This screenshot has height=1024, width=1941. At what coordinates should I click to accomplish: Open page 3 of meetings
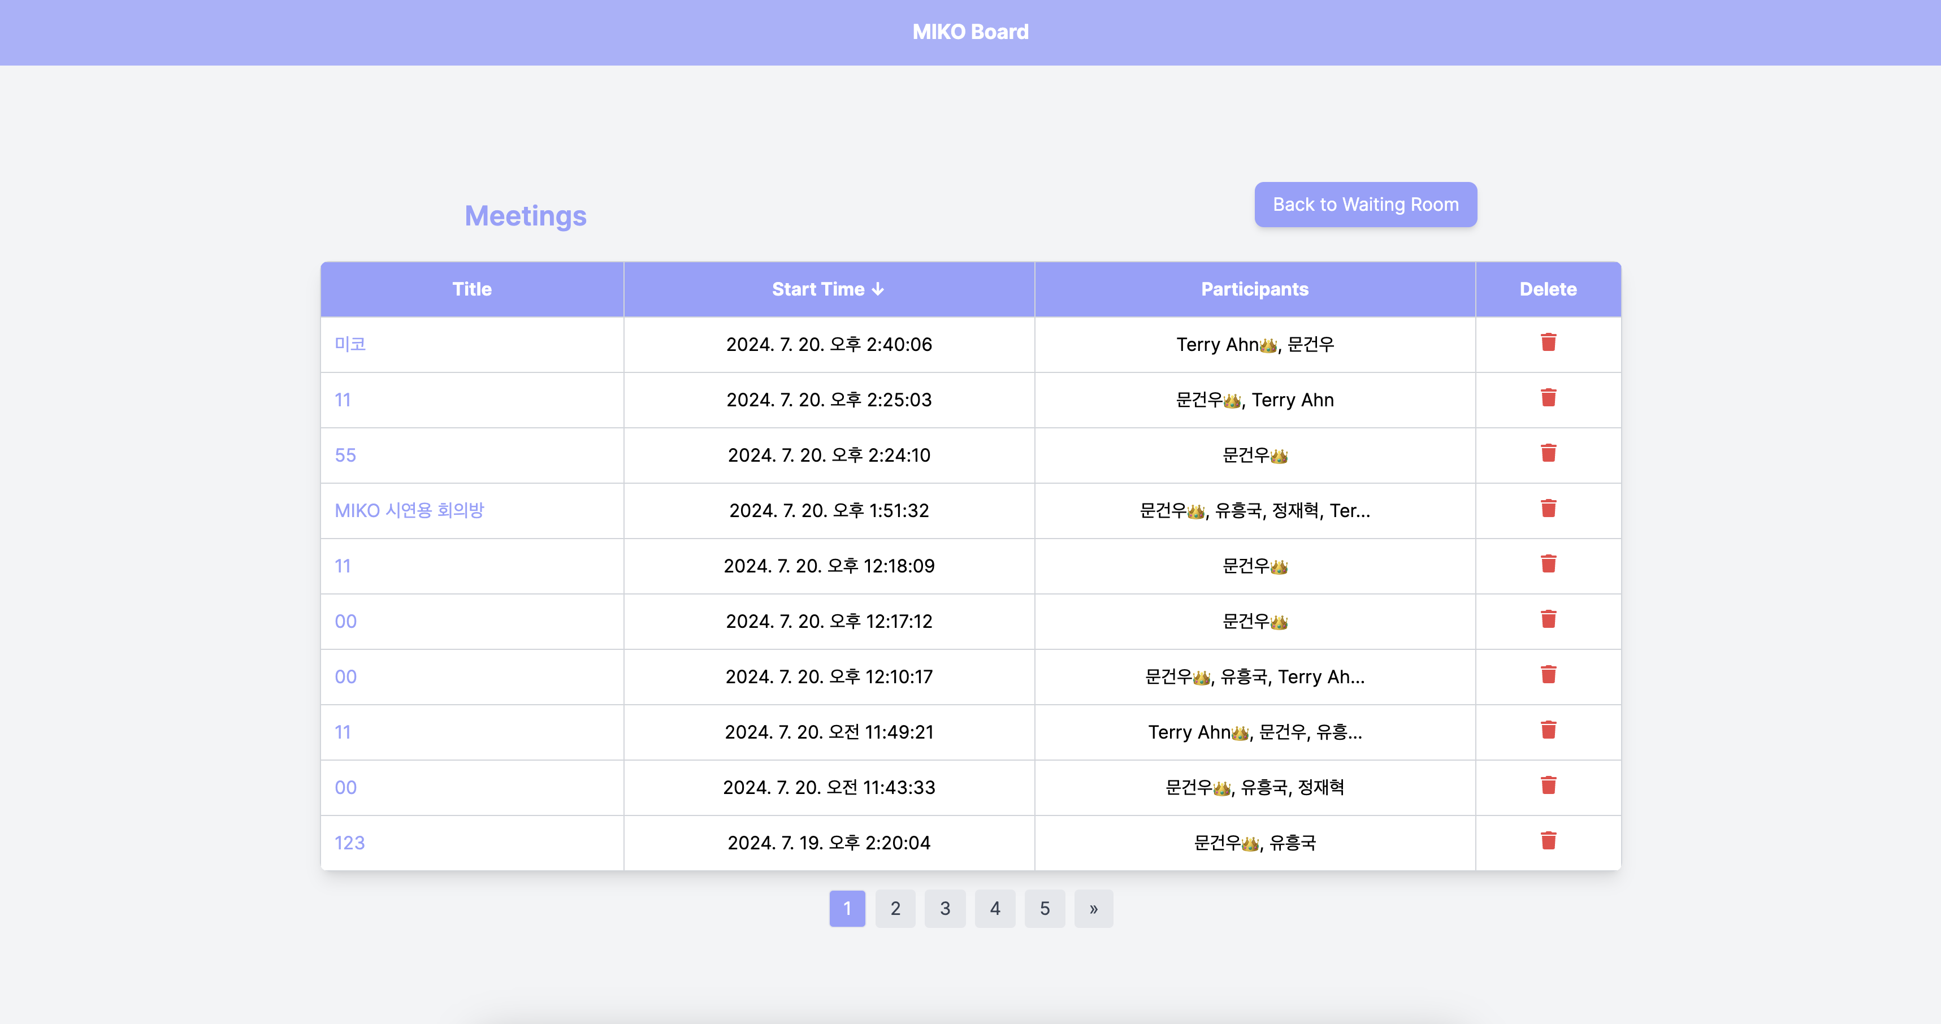(x=944, y=909)
